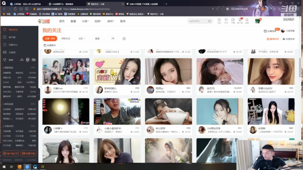The height and width of the screenshot is (170, 303).
Task: Open 鱼吧 in top navigation
Action: click(x=123, y=21)
